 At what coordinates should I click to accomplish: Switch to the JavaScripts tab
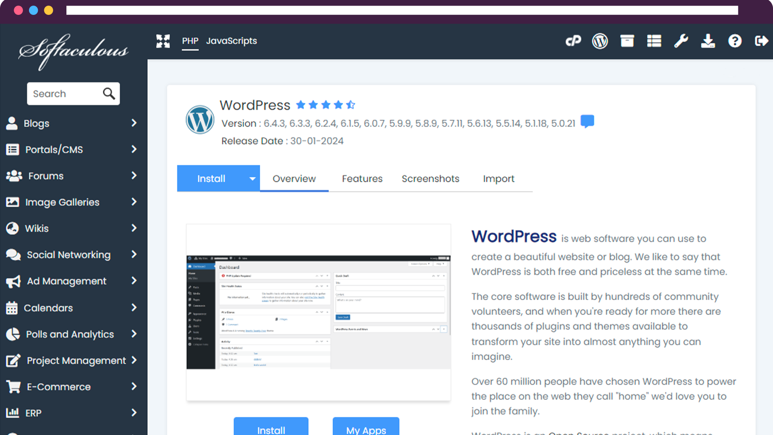[x=231, y=41]
